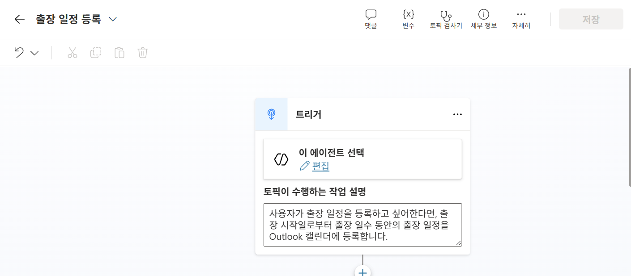
Task: Expand the undo history chevron
Action: (34, 53)
